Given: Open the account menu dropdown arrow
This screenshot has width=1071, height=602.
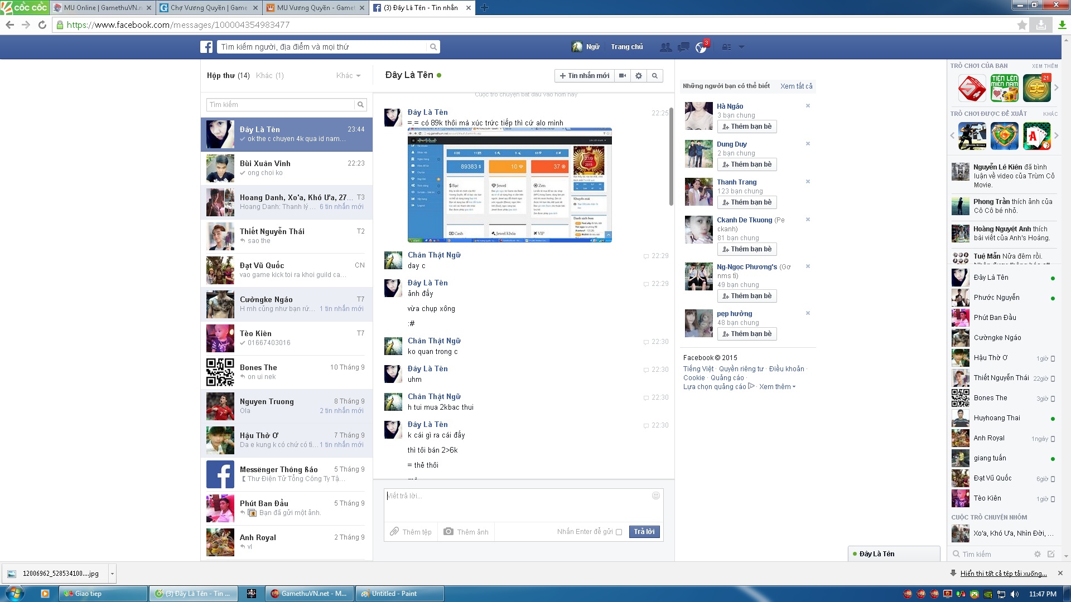Looking at the screenshot, I should (741, 47).
